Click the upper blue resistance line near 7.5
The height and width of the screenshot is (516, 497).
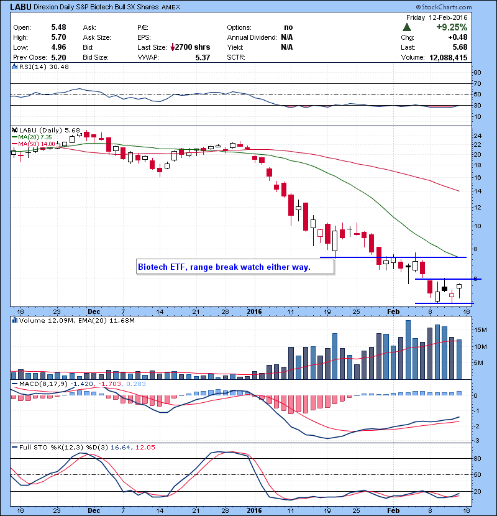point(393,257)
